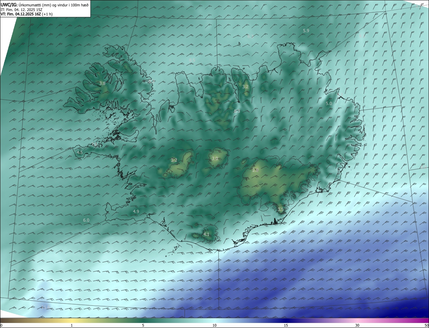Click the 'VT: Fim. 04.12.2025 16Z (+1 h)' line
The image size is (429, 328).
(27, 14)
